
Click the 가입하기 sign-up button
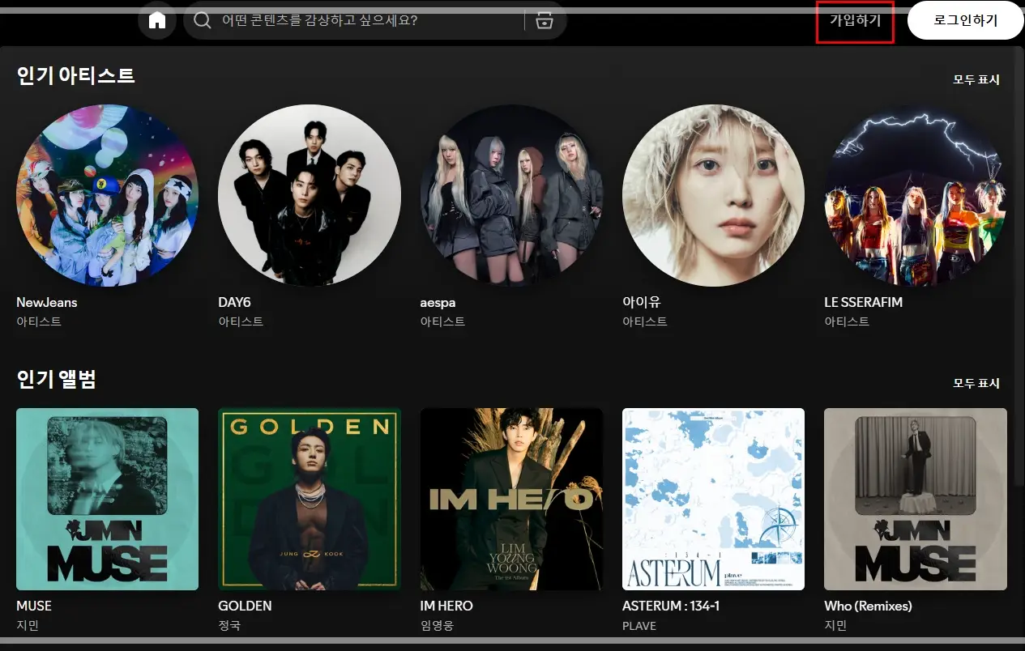(x=854, y=21)
